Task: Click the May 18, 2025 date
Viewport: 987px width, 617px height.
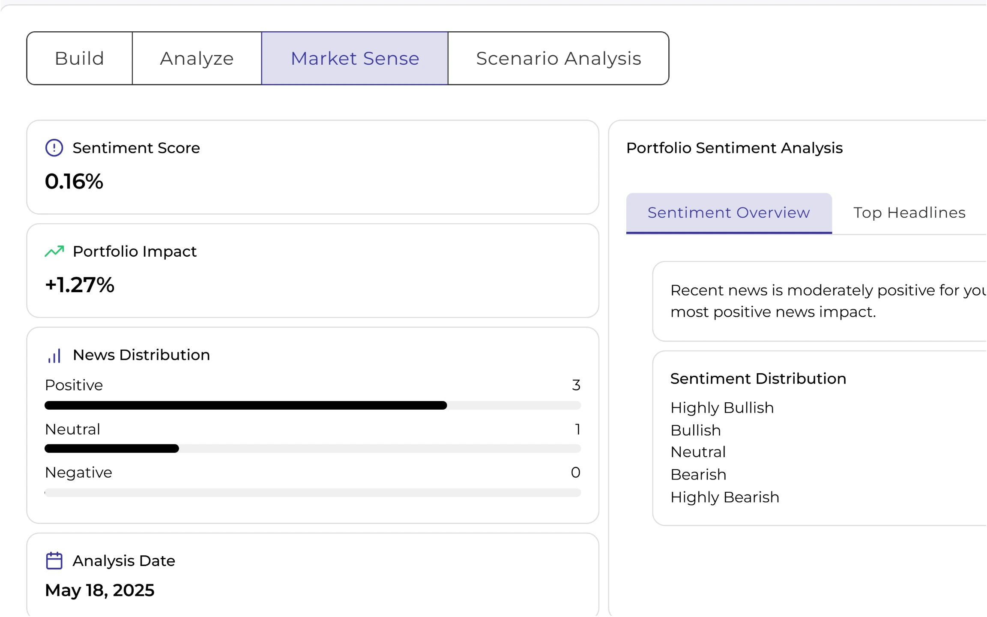Action: (x=100, y=590)
